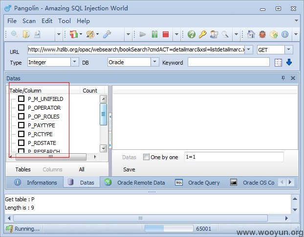The height and width of the screenshot is (237, 304).
Task: Expand first toolbar group overflow arrow
Action: tap(59, 34)
